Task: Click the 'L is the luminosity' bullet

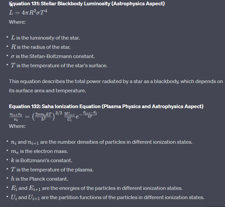Action: [x=45, y=38]
